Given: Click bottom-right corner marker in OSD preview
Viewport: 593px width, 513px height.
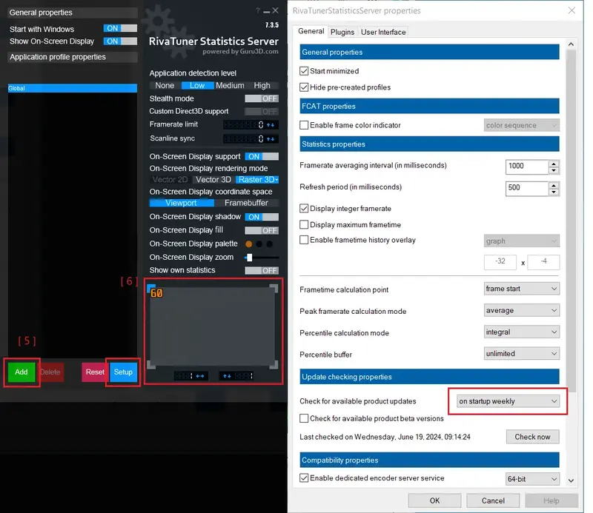Looking at the screenshot, I should click(274, 364).
